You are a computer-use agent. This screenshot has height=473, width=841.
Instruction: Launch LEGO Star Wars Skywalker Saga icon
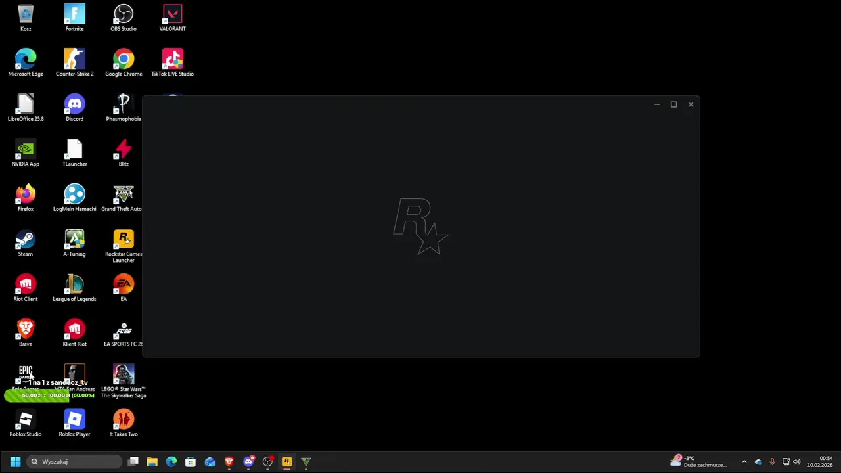124,381
